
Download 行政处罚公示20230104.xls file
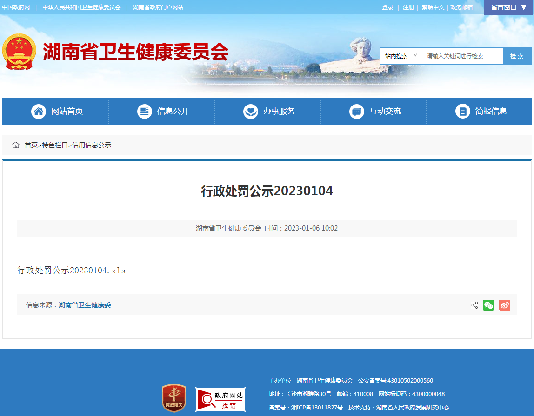tap(71, 270)
